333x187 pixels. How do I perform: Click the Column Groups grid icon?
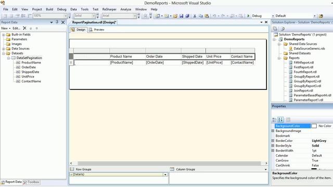click(172, 169)
